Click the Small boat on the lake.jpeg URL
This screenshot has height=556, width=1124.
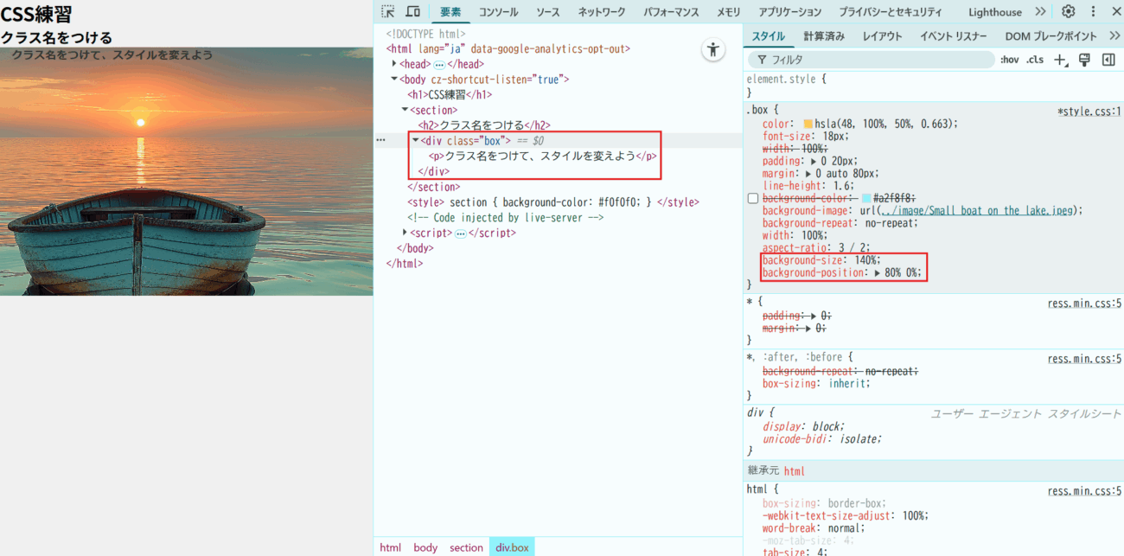[980, 211]
